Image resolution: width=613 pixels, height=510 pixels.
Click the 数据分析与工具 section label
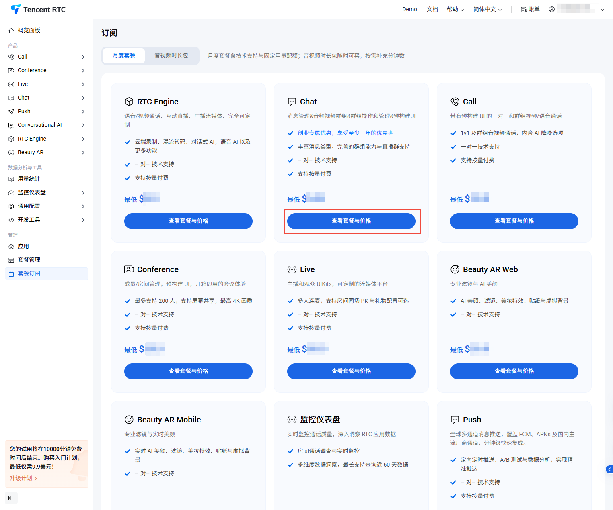coord(25,168)
